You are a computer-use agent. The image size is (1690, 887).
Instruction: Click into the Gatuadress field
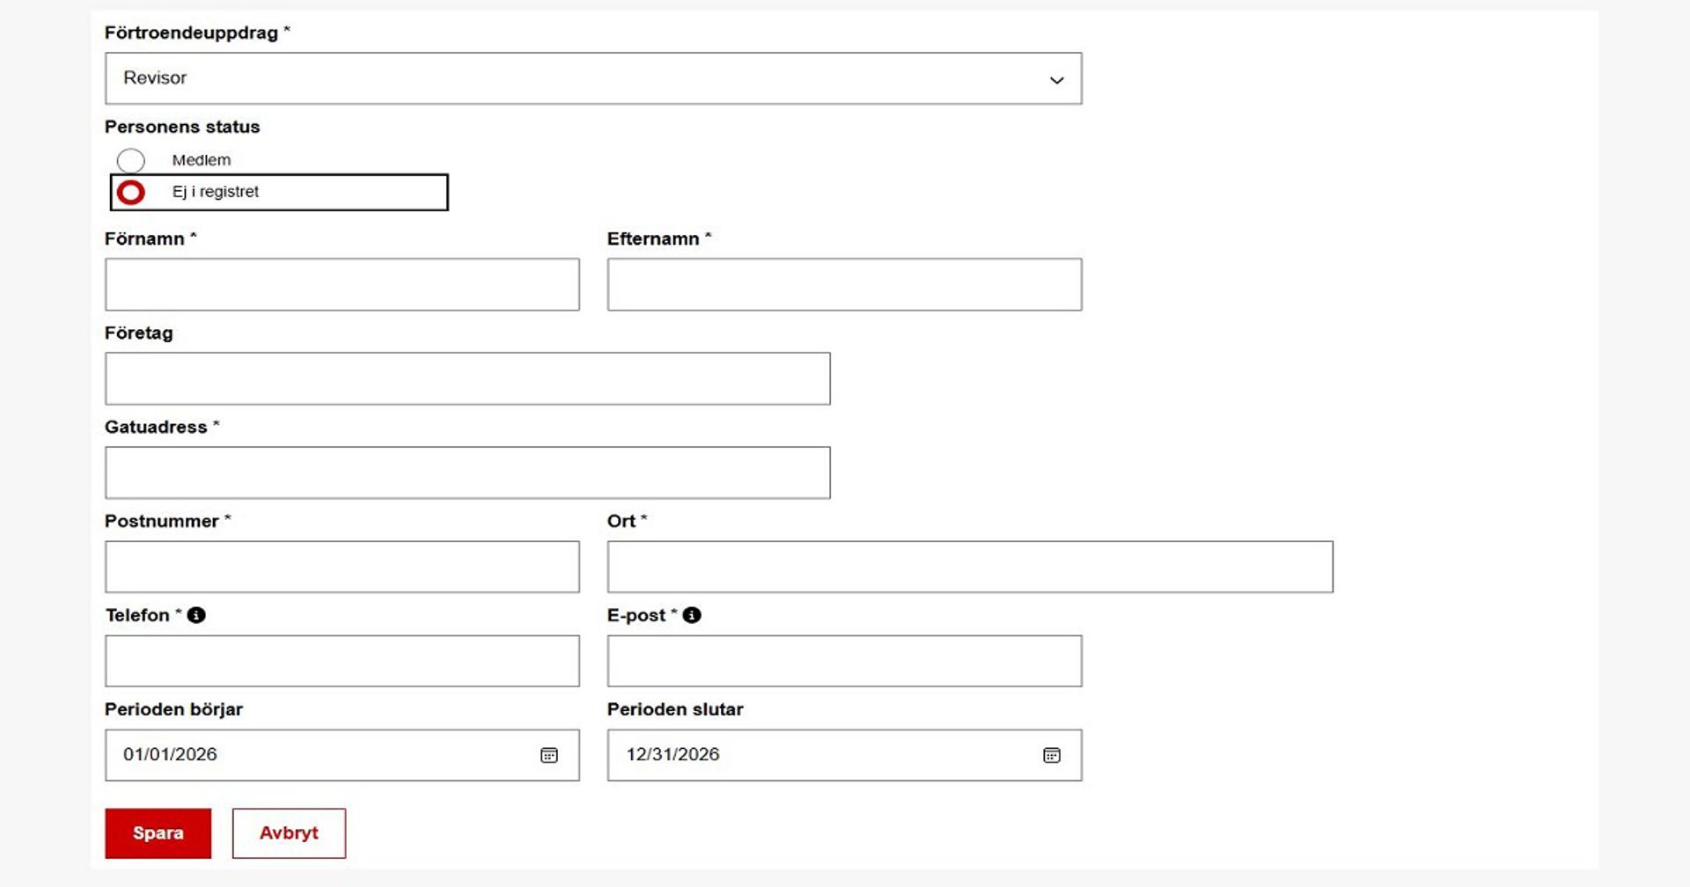pyautogui.click(x=467, y=473)
